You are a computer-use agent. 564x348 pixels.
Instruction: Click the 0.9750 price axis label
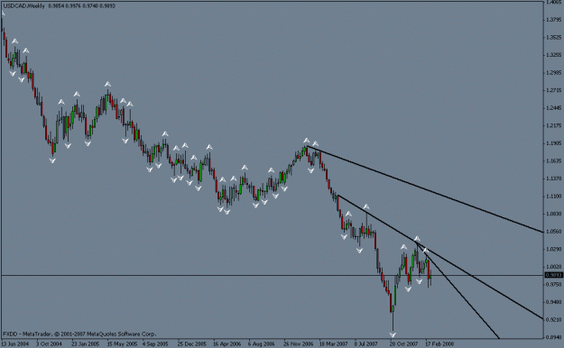[x=553, y=284]
